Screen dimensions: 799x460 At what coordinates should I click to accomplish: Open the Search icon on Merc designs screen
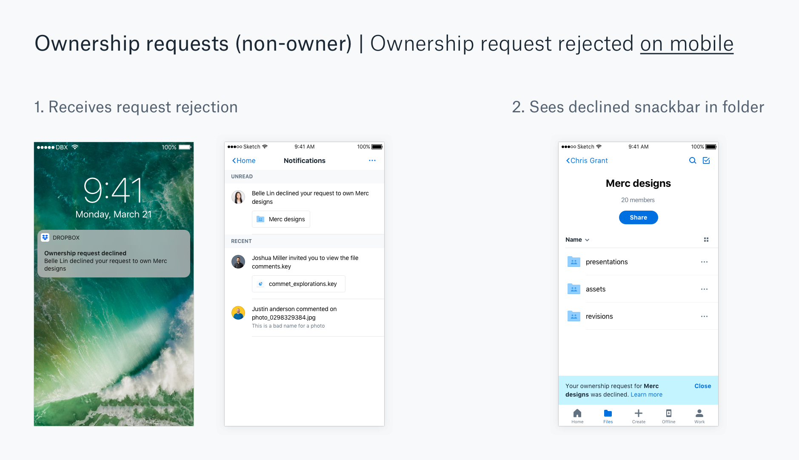coord(693,160)
